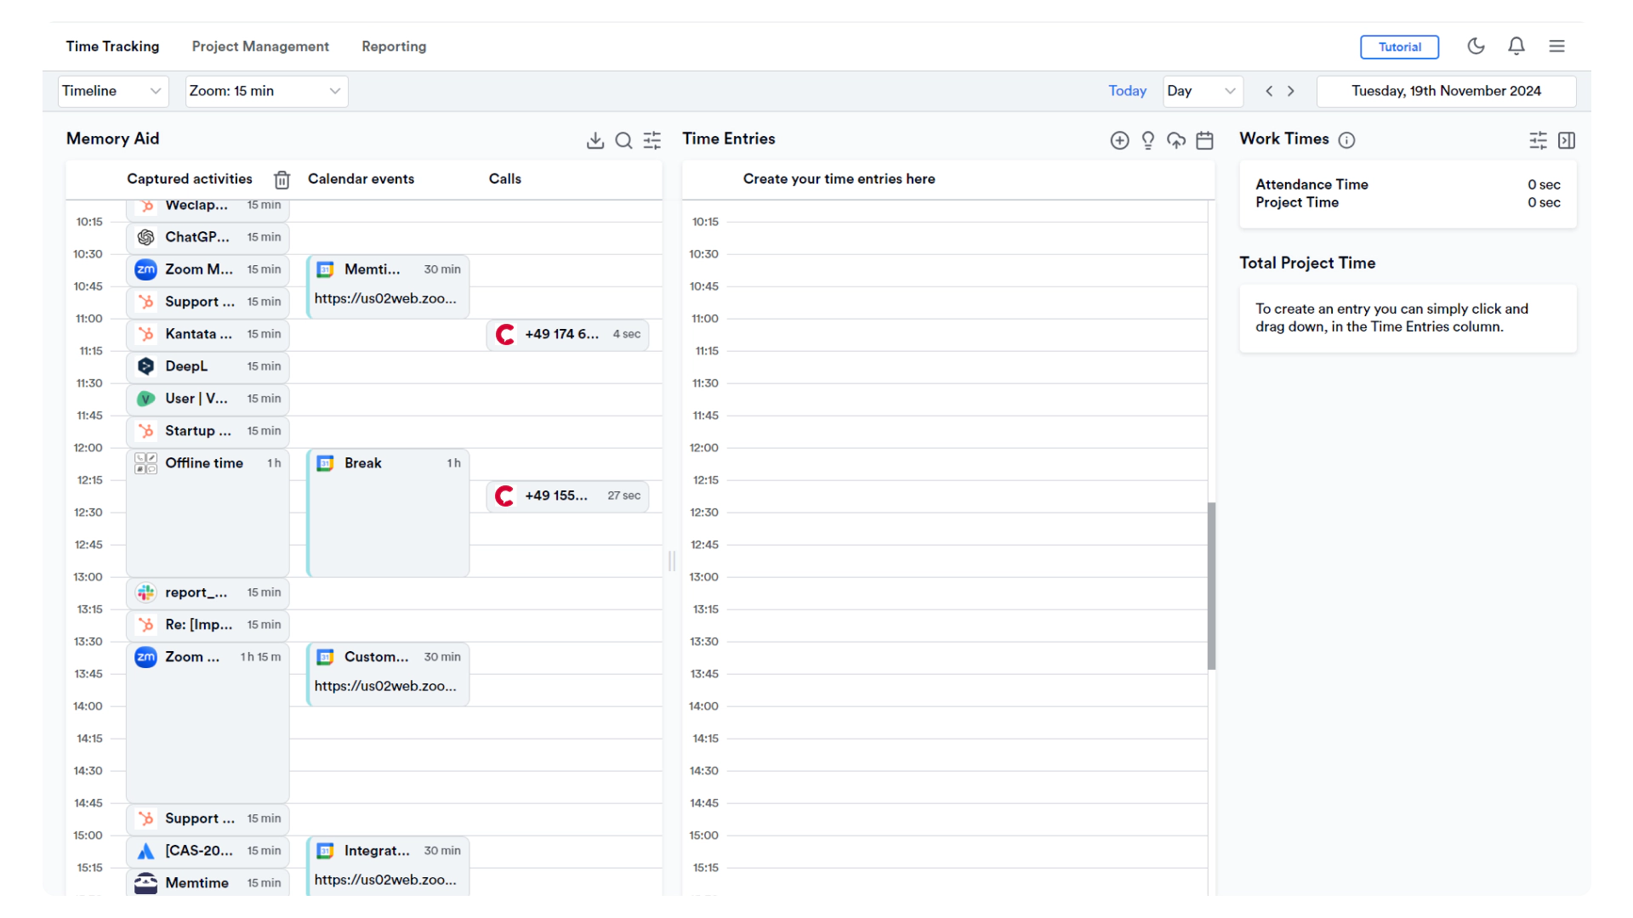1633x918 pixels.
Task: Click the download icon in Memory Aid
Action: tap(595, 140)
